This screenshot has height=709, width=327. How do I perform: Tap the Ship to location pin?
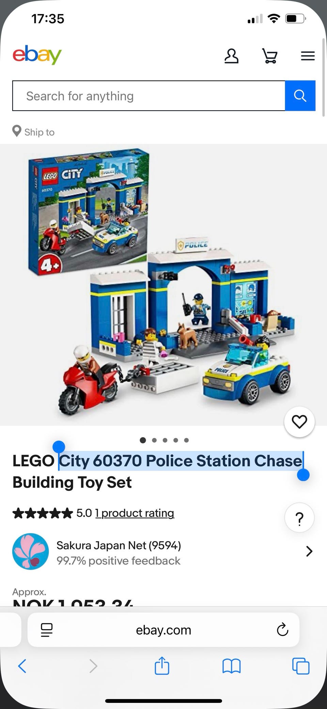tap(17, 131)
